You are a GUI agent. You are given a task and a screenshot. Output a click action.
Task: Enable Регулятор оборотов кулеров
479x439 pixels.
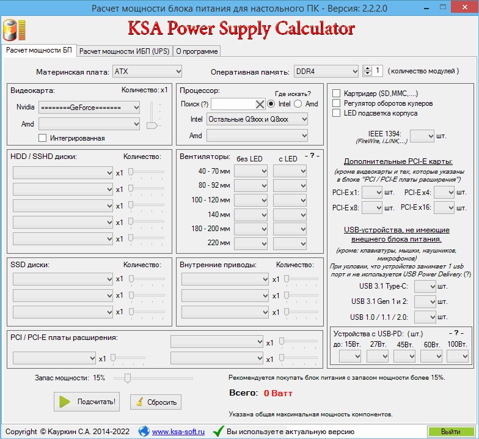pyautogui.click(x=336, y=103)
